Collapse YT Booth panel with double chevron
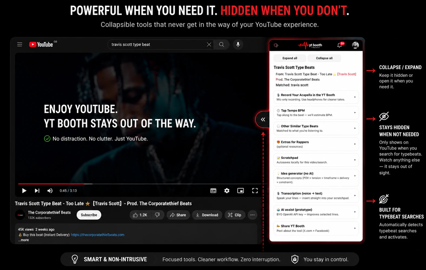The image size is (426, 270). [x=263, y=119]
